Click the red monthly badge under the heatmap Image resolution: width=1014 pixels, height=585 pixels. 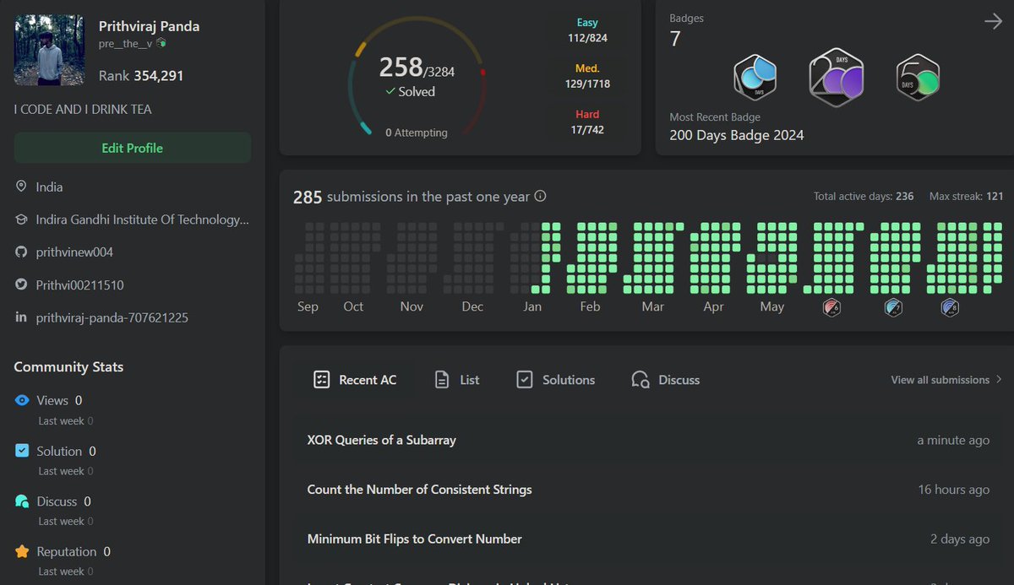(831, 307)
